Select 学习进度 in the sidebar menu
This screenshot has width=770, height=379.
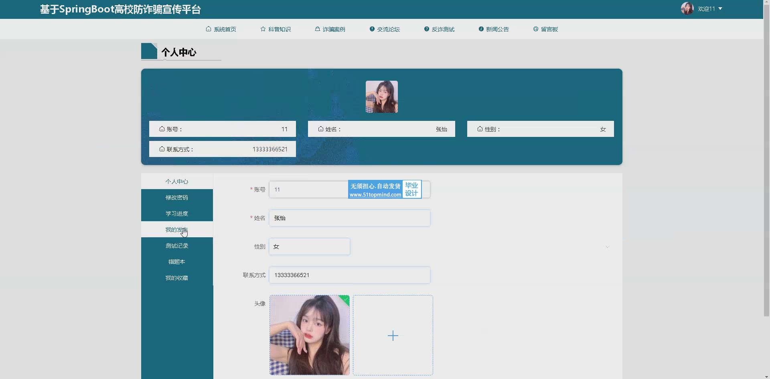coord(177,214)
